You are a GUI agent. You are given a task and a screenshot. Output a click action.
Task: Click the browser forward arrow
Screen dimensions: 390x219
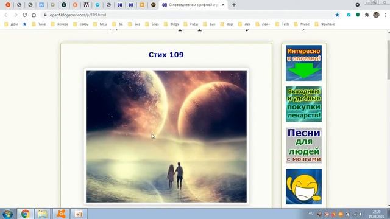15,15
